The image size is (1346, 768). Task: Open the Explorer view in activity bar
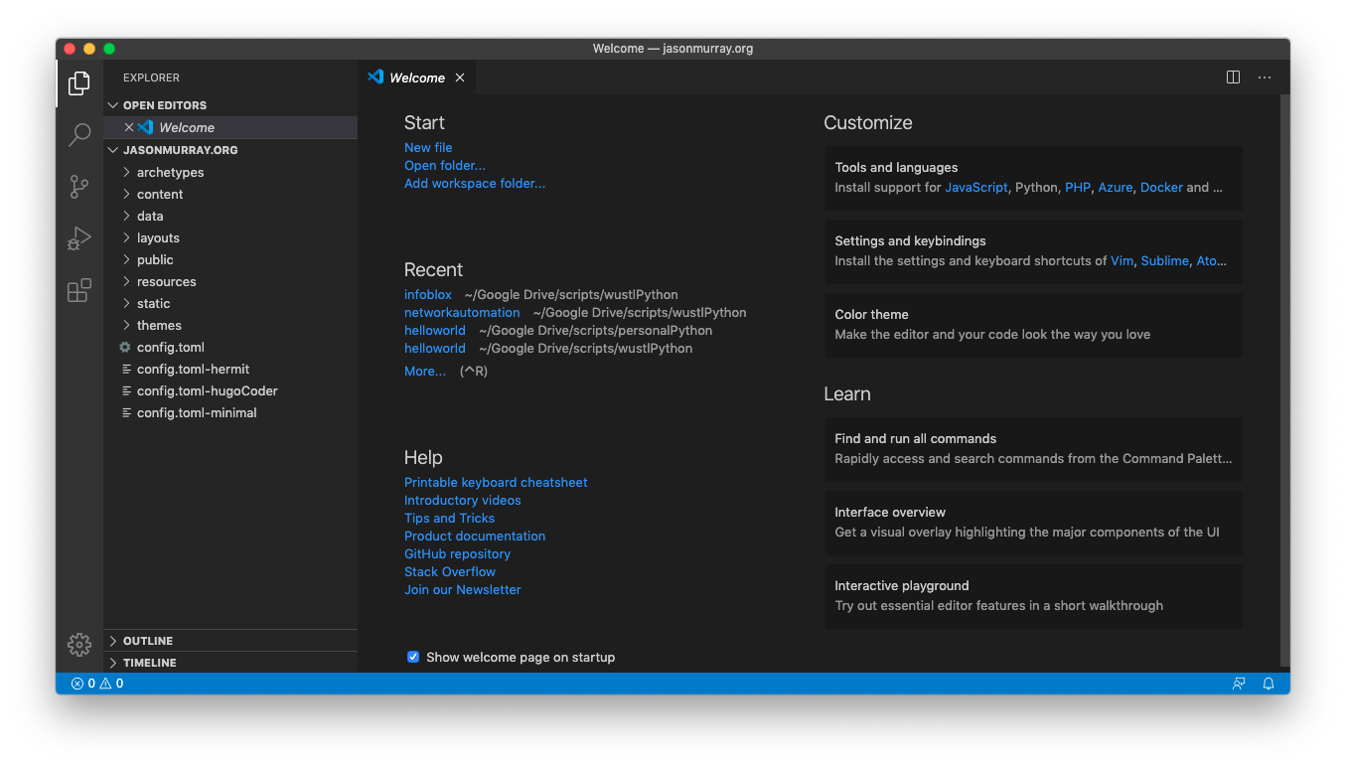point(79,83)
